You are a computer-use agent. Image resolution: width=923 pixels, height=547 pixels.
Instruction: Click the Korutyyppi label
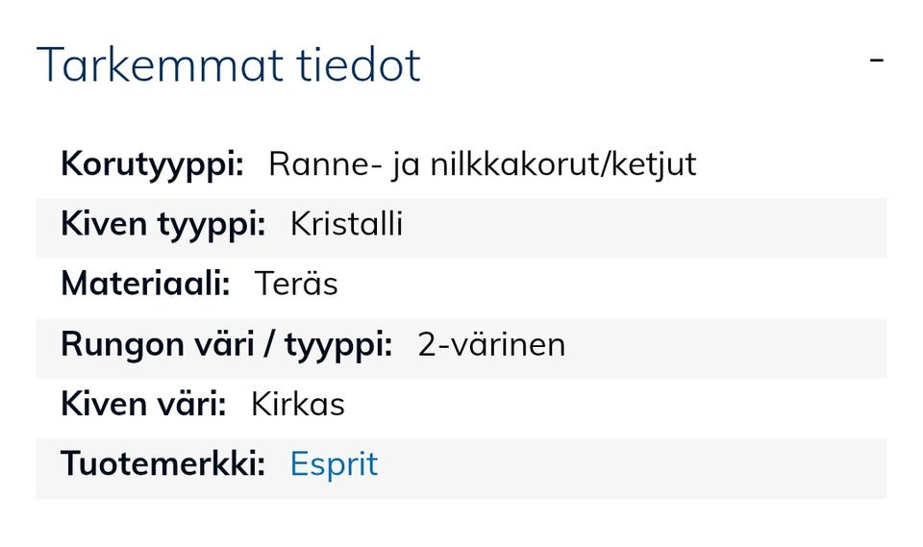(152, 164)
